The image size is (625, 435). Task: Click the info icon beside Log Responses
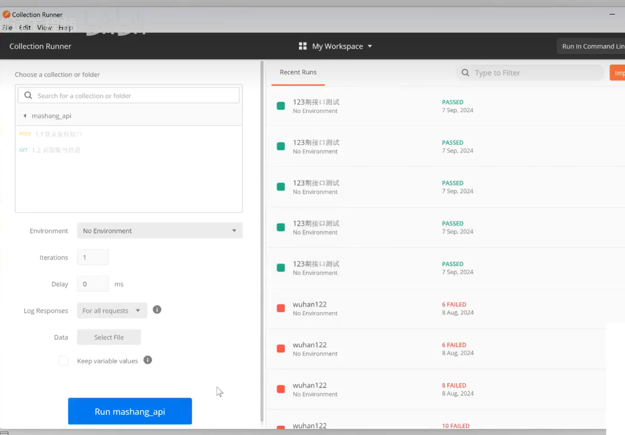tap(157, 310)
